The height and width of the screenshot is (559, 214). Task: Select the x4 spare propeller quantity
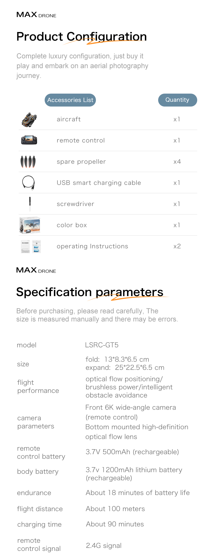point(177,162)
